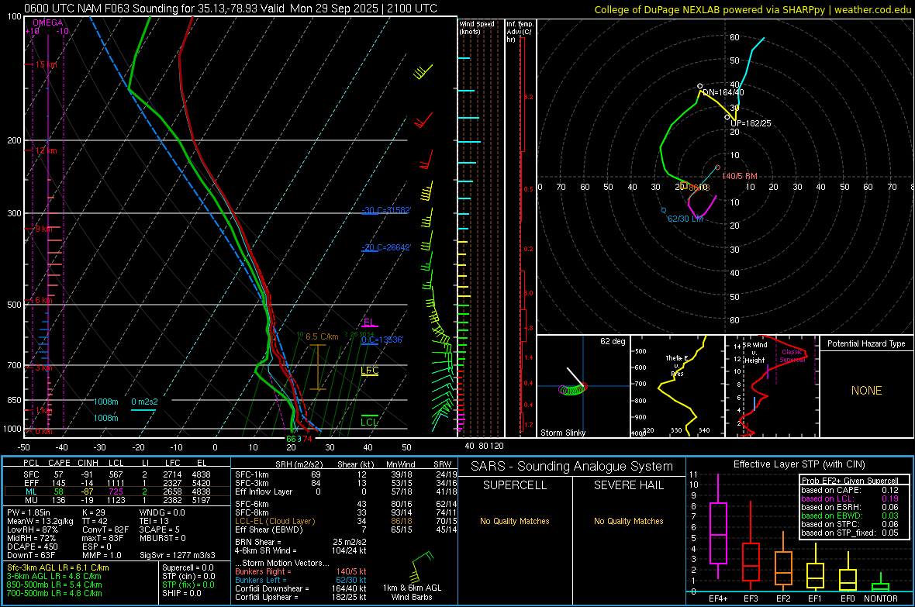The width and height of the screenshot is (915, 607).
Task: Click the '12 km' height marker
Action: pyautogui.click(x=46, y=150)
